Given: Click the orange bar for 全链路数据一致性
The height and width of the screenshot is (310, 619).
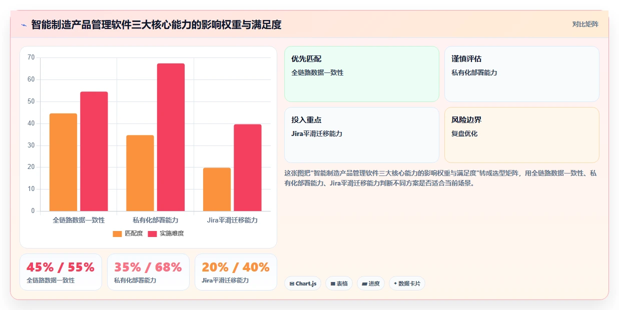Looking at the screenshot, I should click(64, 162).
